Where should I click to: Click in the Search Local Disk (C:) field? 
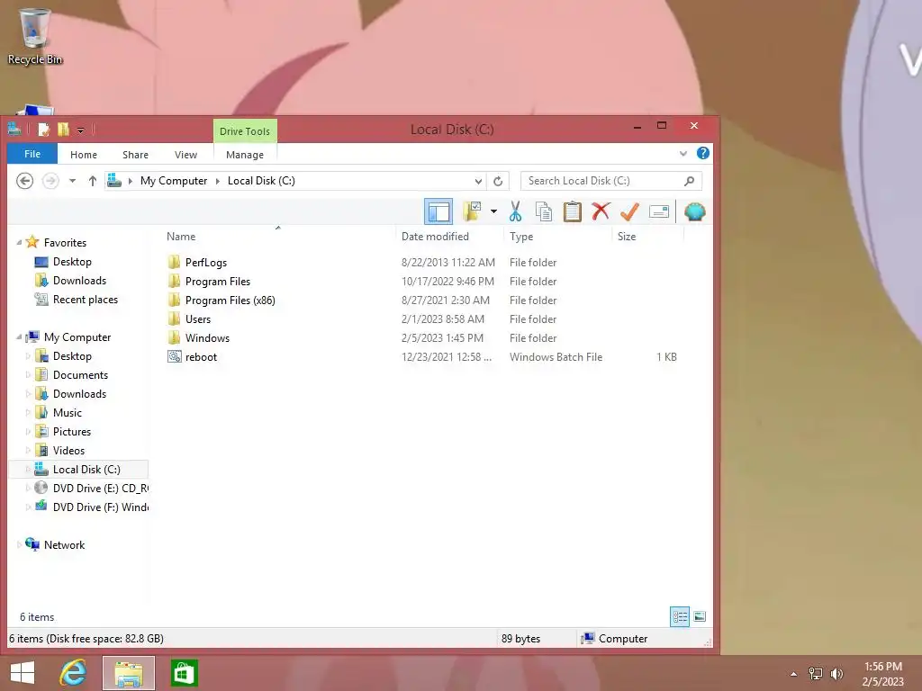point(611,181)
